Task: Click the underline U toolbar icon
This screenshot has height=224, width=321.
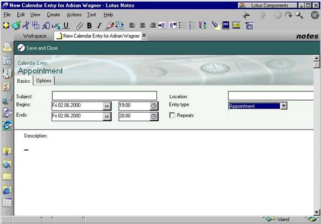Action: (x=66, y=26)
